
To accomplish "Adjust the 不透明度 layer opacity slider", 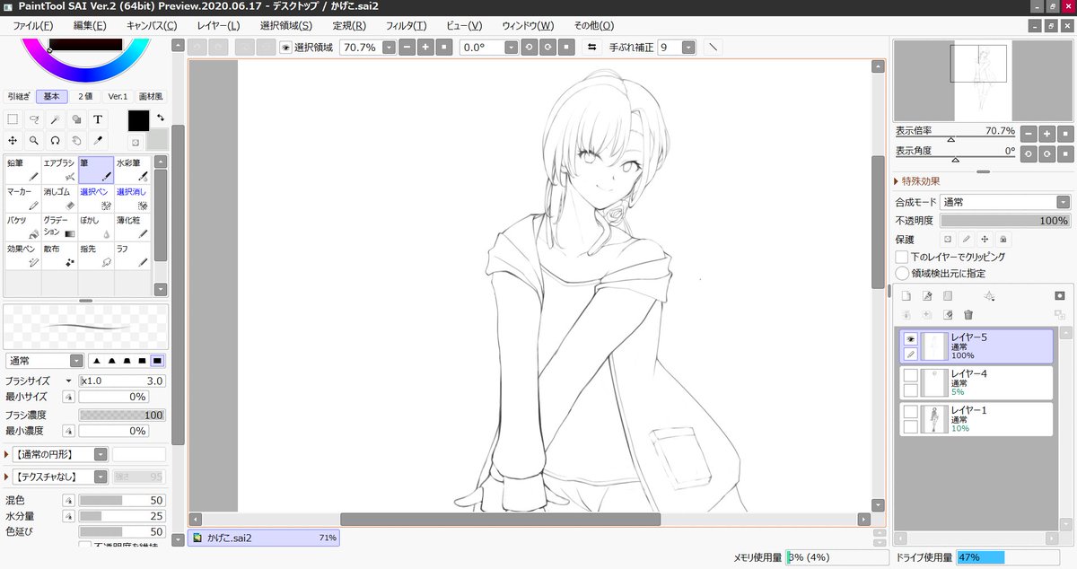I will (1005, 220).
